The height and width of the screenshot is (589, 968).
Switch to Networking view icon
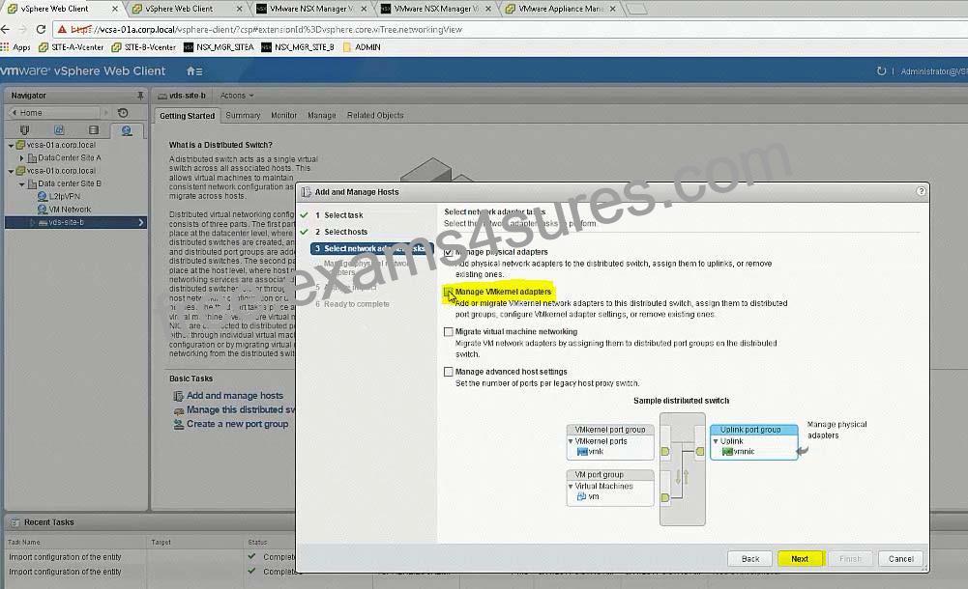127,130
